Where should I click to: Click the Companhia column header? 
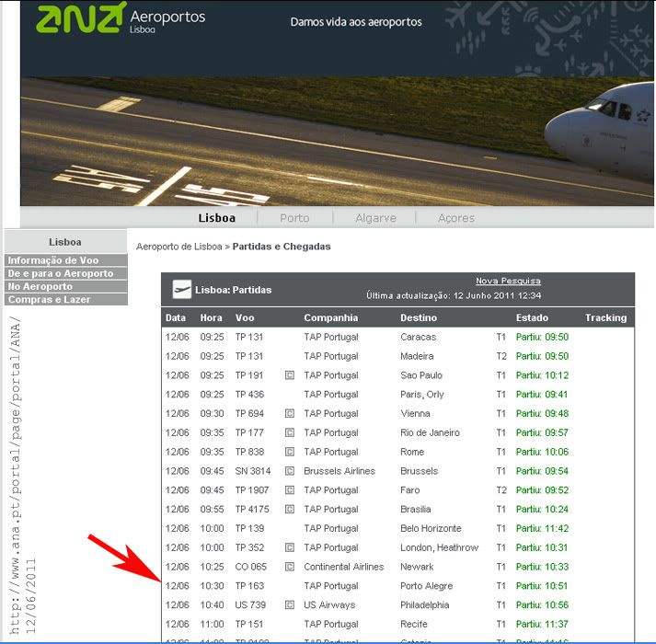coord(331,317)
